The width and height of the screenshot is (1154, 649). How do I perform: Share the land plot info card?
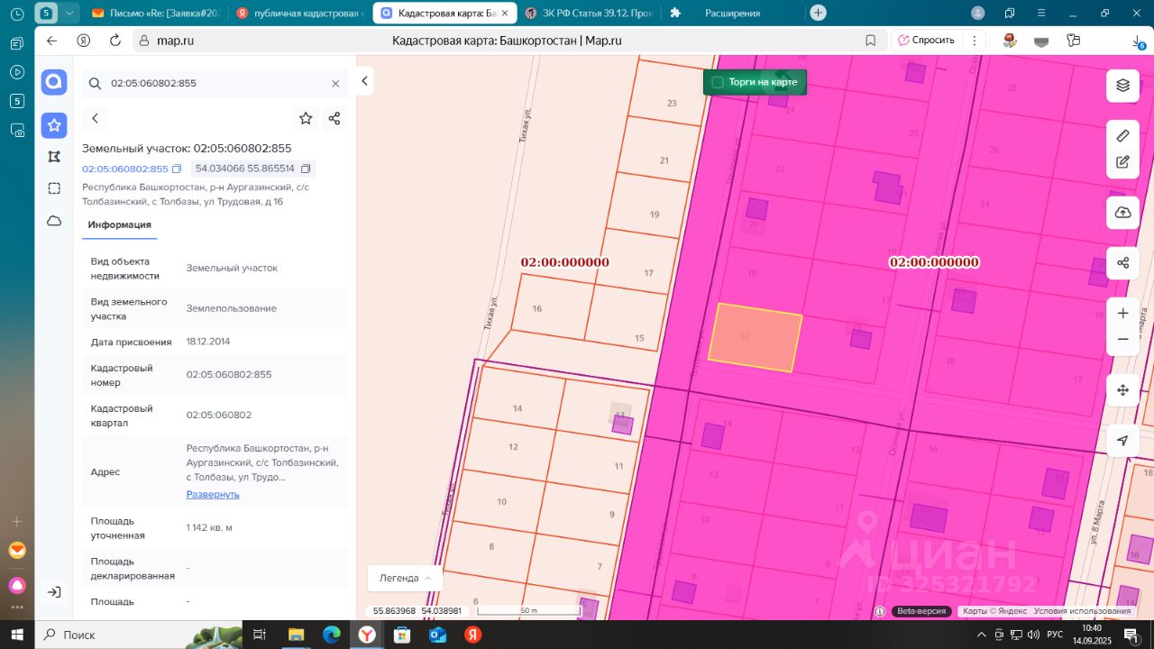point(334,118)
